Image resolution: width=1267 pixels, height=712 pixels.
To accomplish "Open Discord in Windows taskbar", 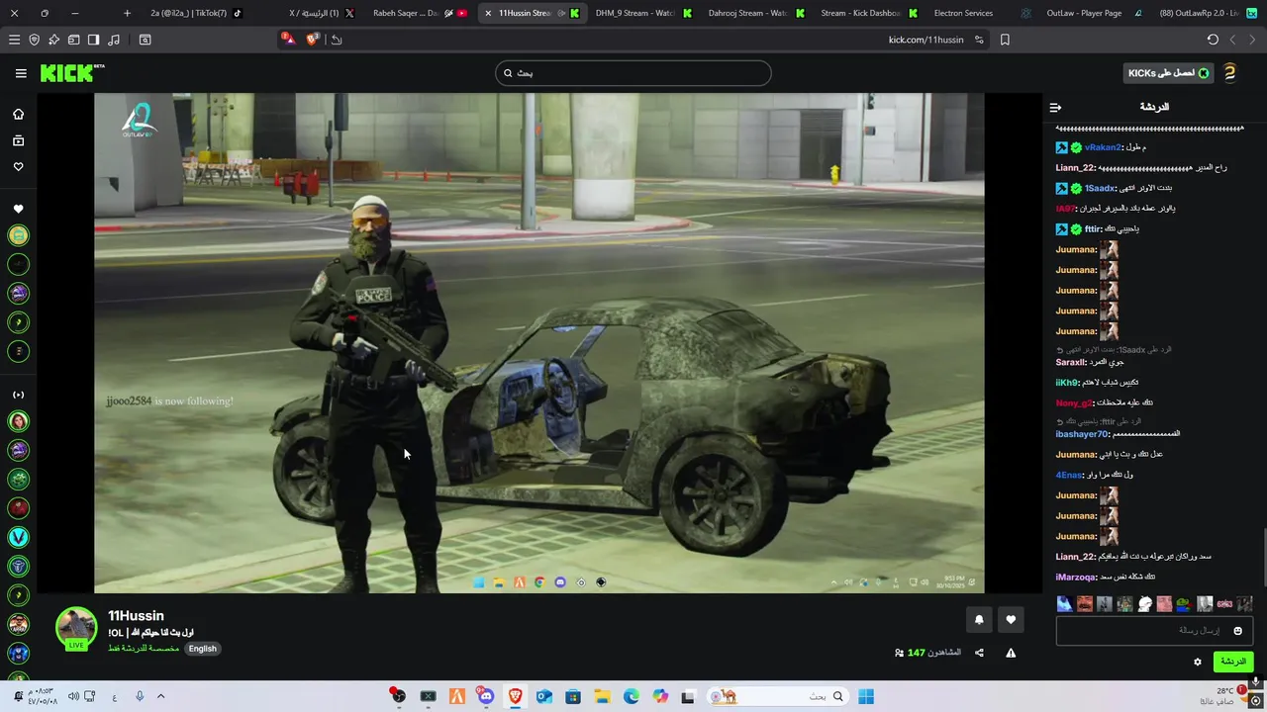I will (x=485, y=696).
